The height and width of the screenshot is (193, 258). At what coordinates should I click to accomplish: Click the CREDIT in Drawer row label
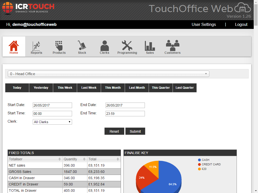23,184
